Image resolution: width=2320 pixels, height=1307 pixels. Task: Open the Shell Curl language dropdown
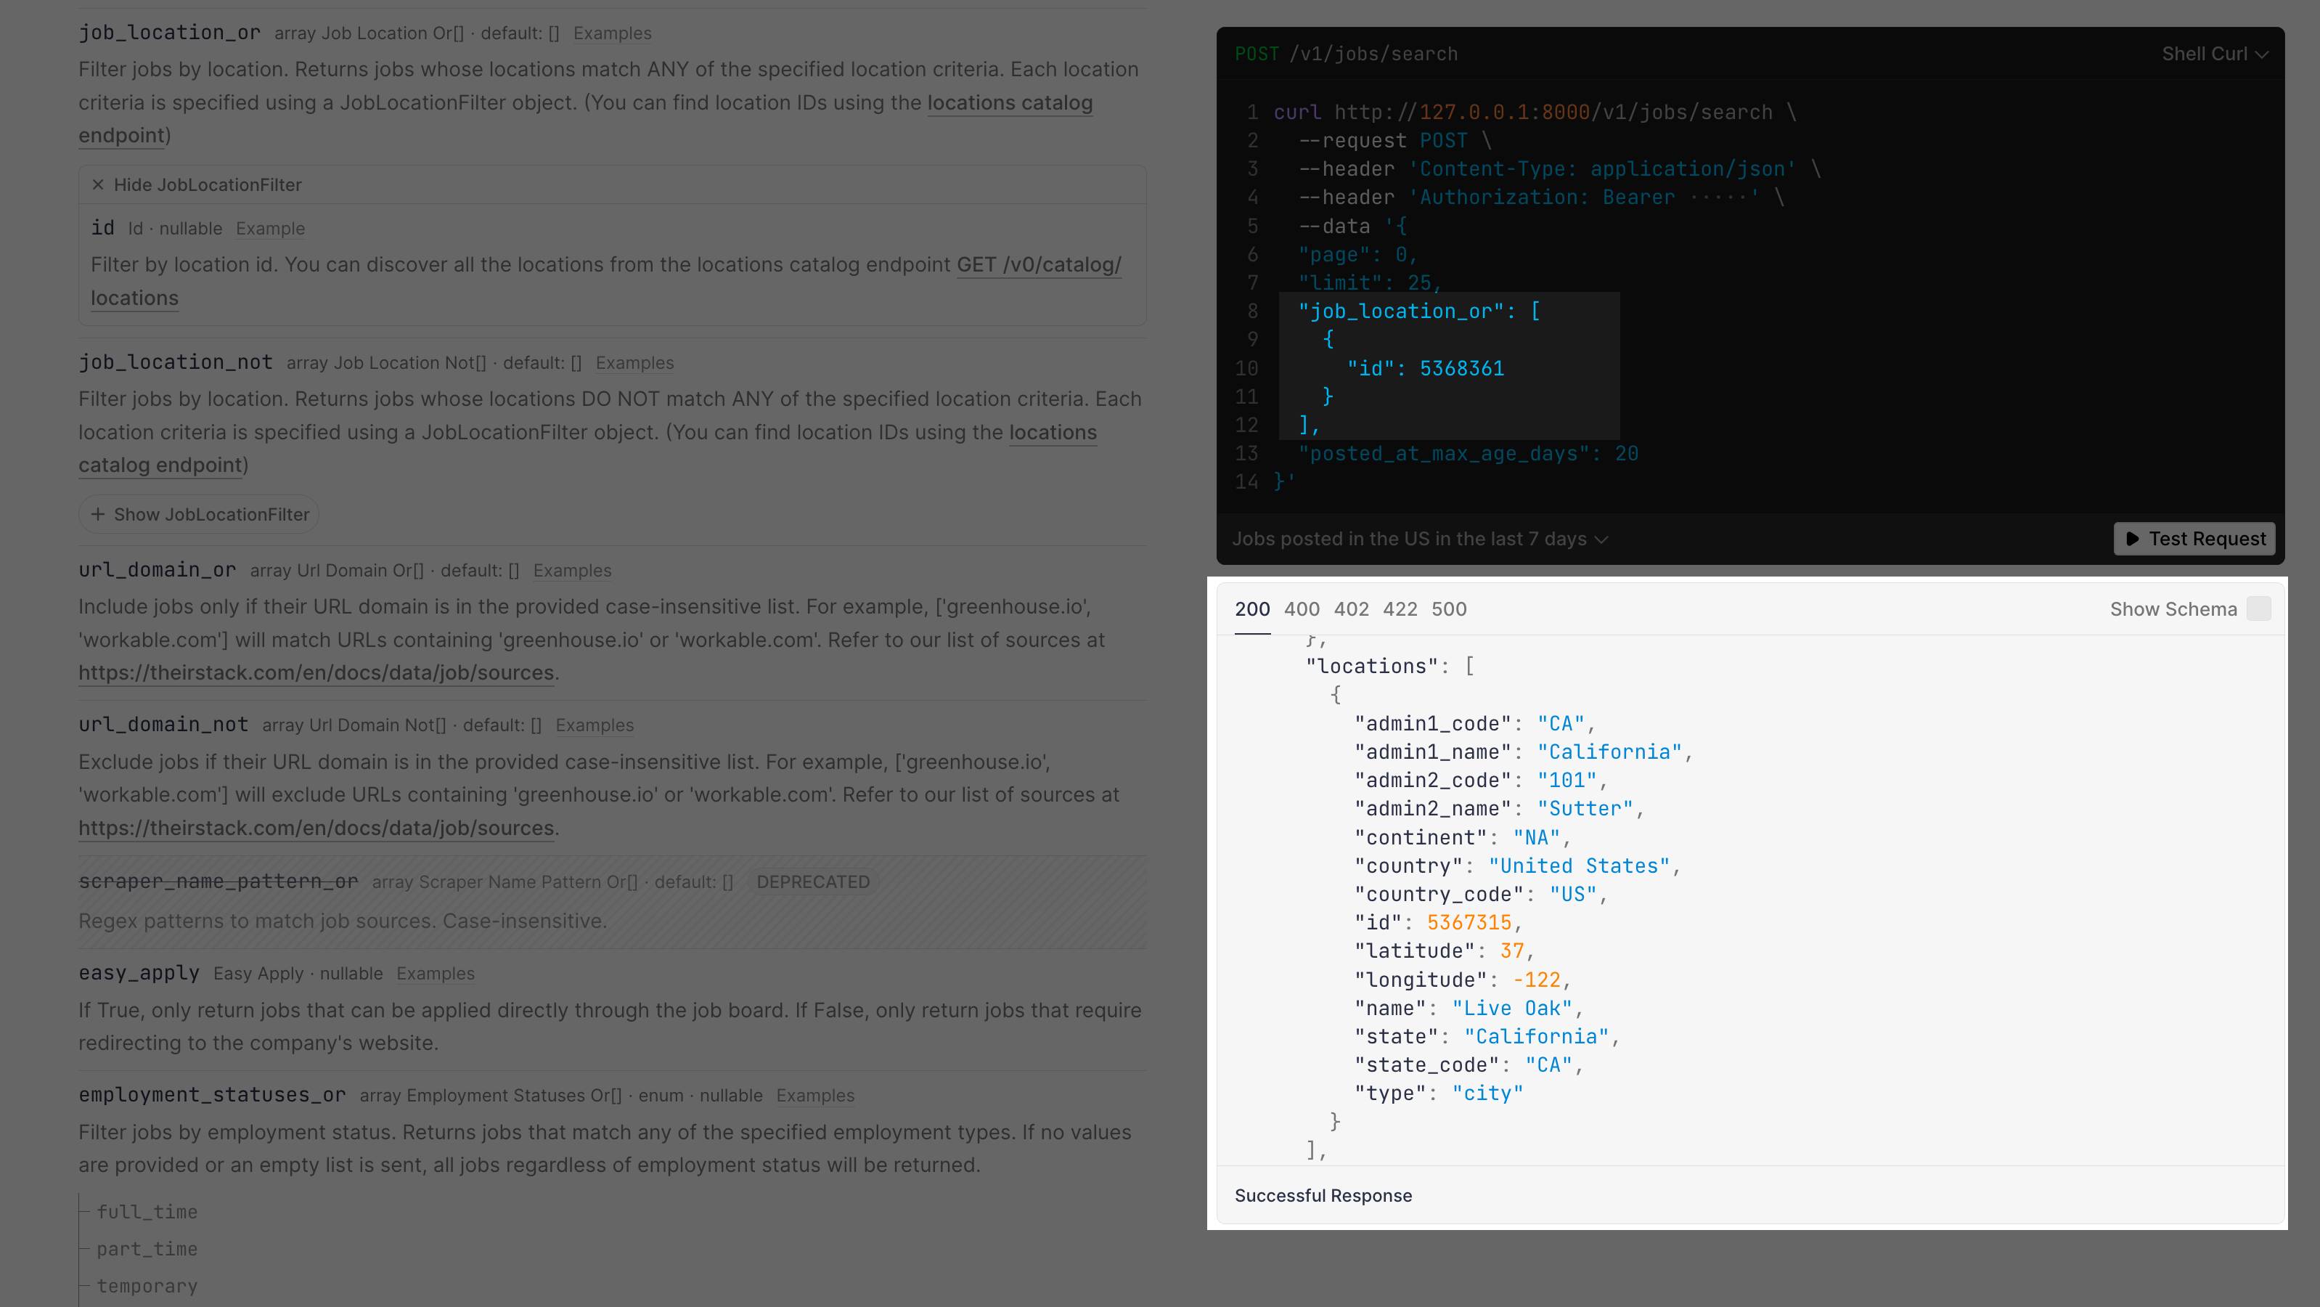pos(2214,54)
